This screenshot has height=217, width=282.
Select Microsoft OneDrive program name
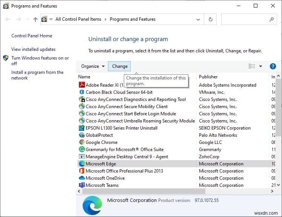click(x=105, y=178)
